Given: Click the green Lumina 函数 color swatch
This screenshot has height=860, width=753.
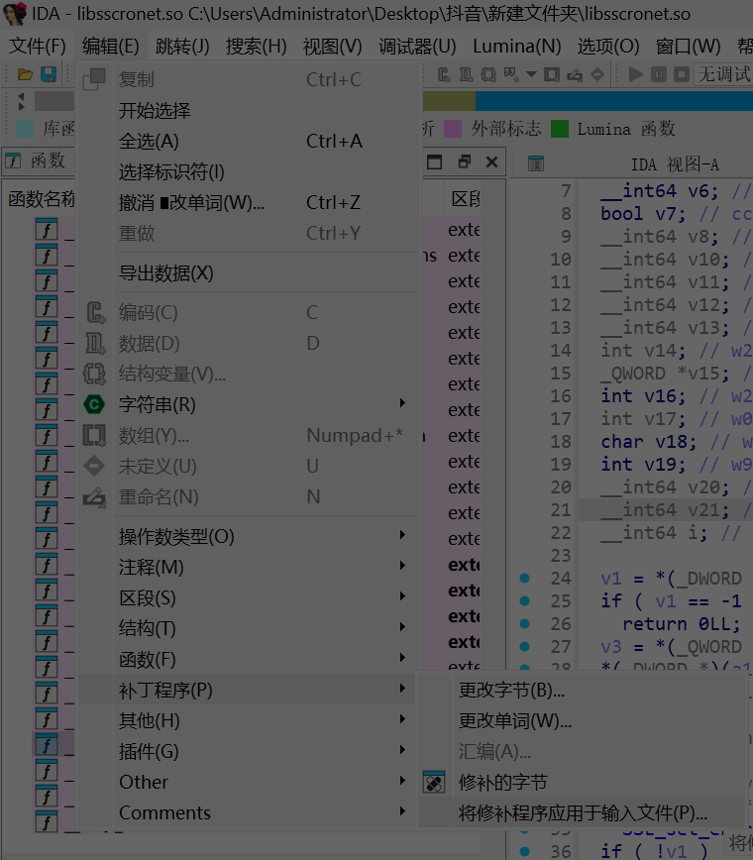Looking at the screenshot, I should pyautogui.click(x=560, y=129).
